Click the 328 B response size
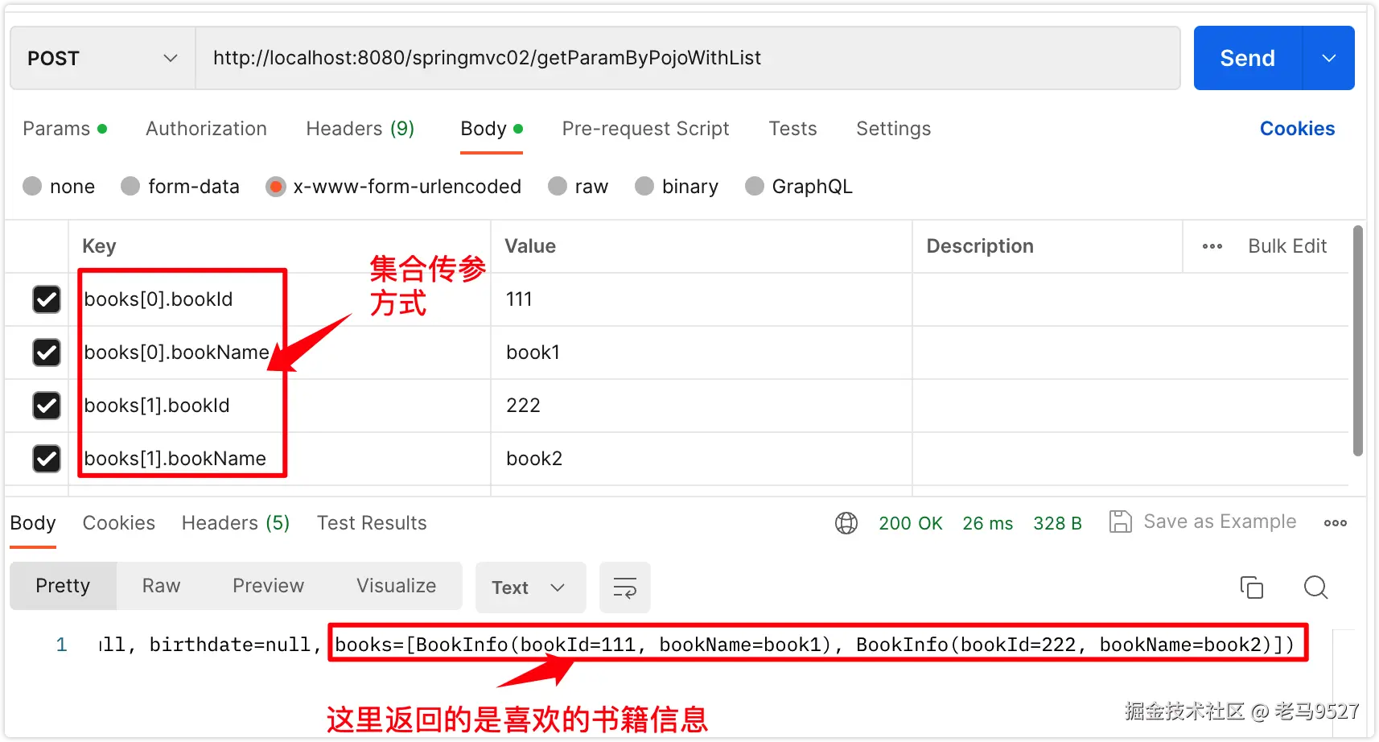 (x=1057, y=523)
